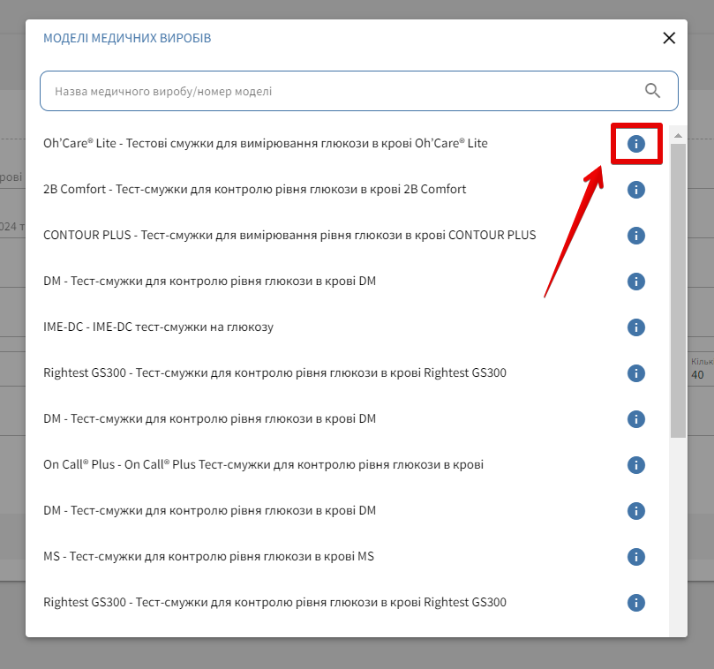
Task: Select CONTOUR PLUS glucose strips entry
Action: point(289,236)
